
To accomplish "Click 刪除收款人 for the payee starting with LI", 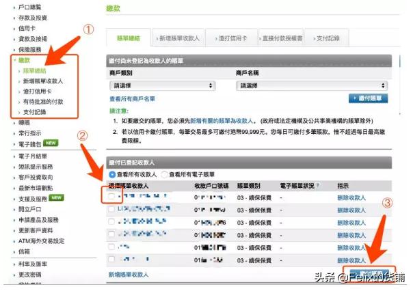I will coord(351,210).
